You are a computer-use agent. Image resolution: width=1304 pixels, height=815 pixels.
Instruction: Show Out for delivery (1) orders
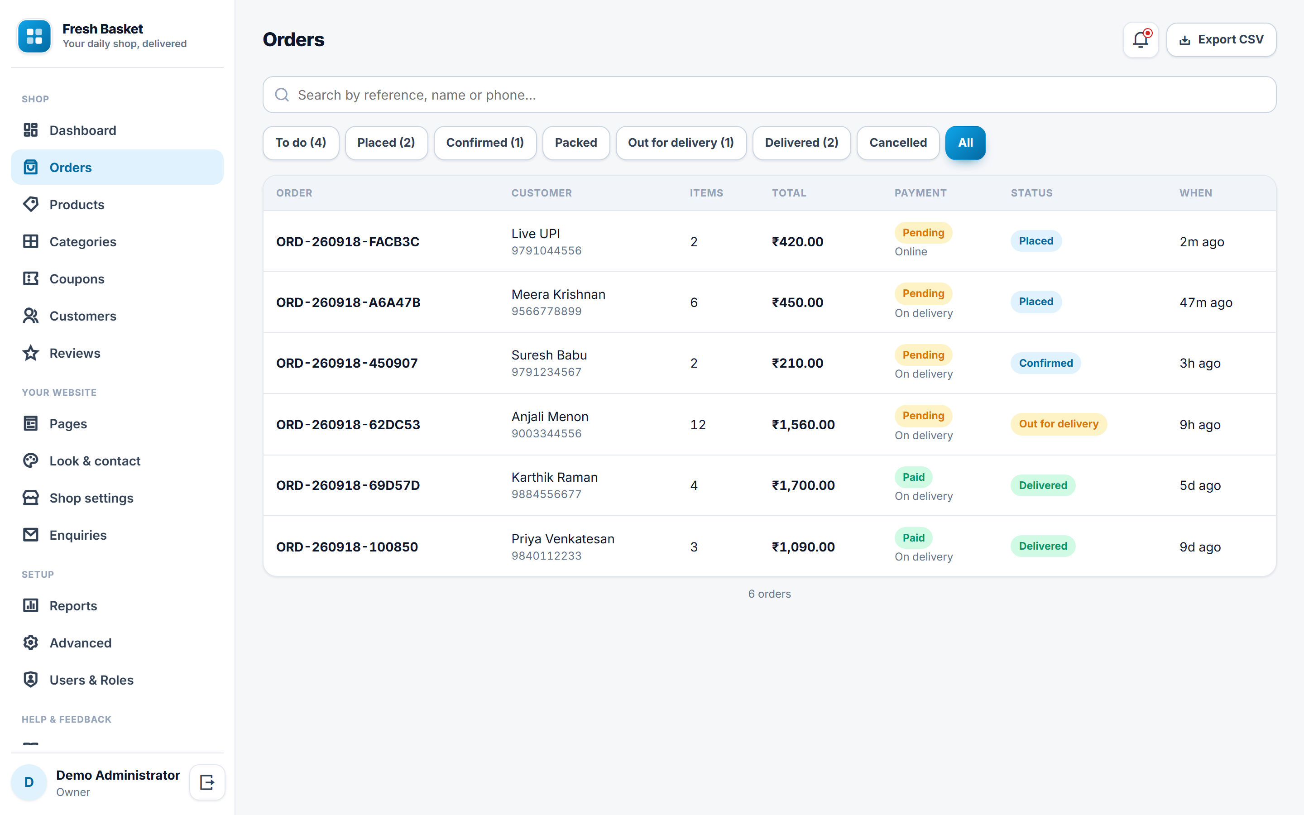tap(681, 143)
